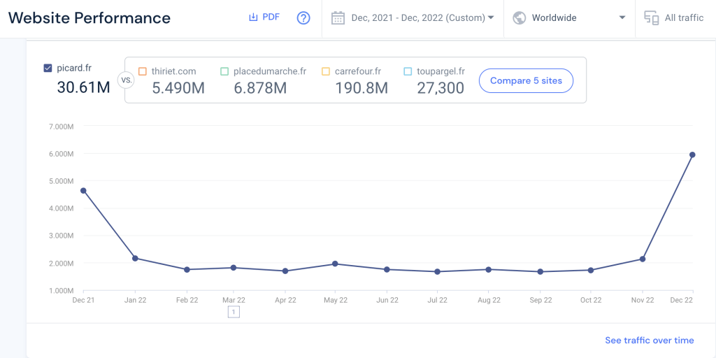
Task: Select the Dec 21 data point on chart
Action: pyautogui.click(x=84, y=190)
